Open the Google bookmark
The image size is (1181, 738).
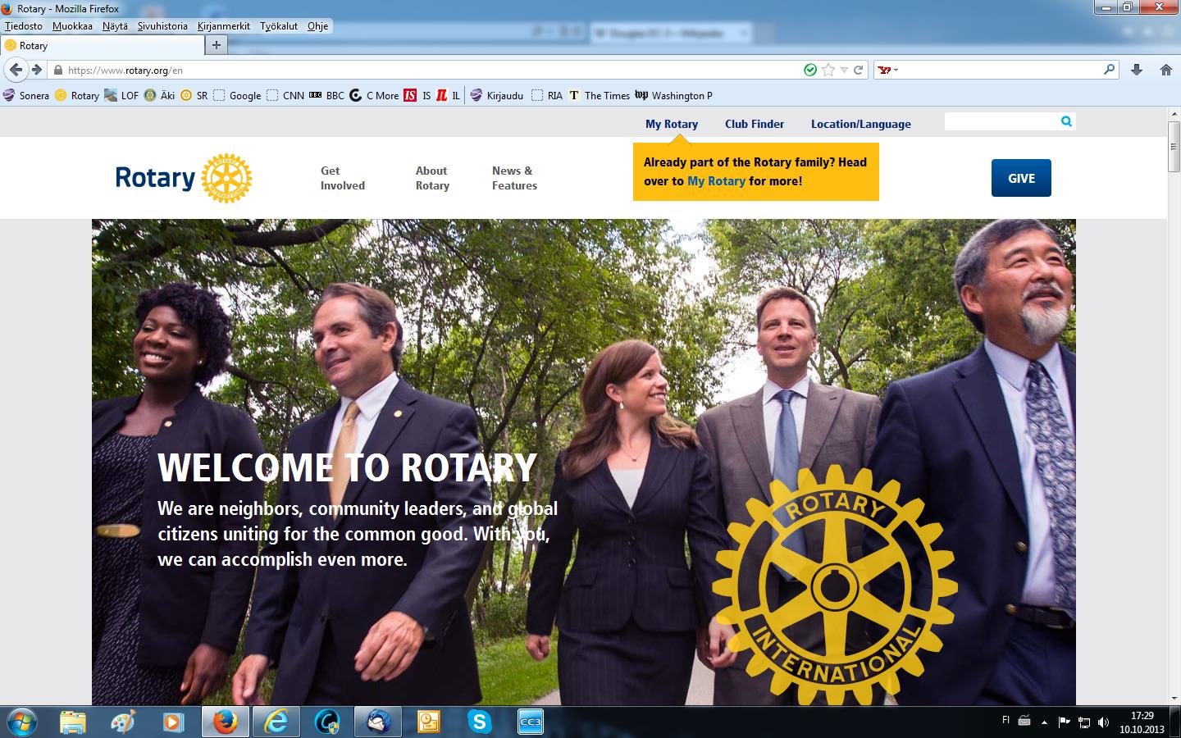pyautogui.click(x=237, y=95)
